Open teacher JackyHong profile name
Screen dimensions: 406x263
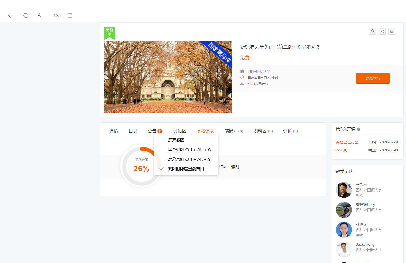[365, 244]
